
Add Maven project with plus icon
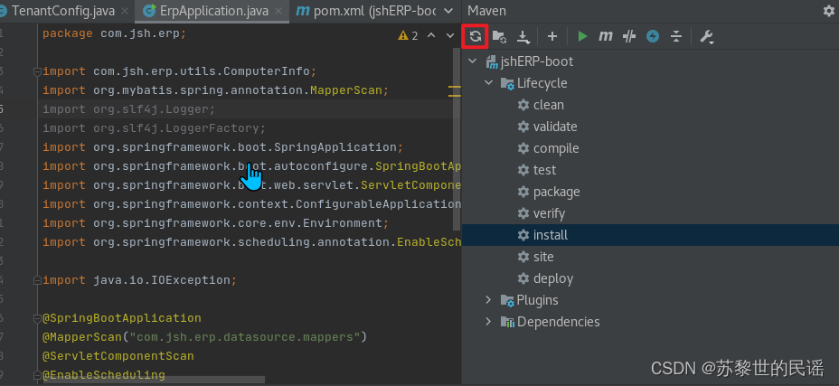(552, 36)
